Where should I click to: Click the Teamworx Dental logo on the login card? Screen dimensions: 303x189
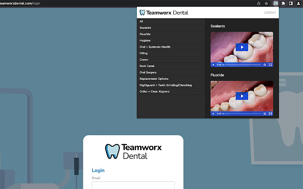[133, 151]
